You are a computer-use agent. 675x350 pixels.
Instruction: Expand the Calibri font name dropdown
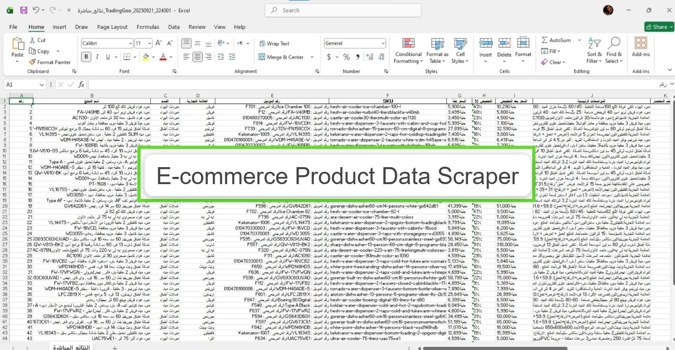pos(130,43)
